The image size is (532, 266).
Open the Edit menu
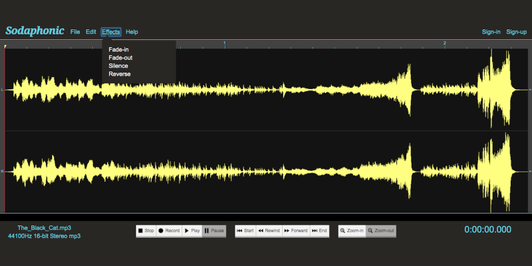pyautogui.click(x=91, y=32)
